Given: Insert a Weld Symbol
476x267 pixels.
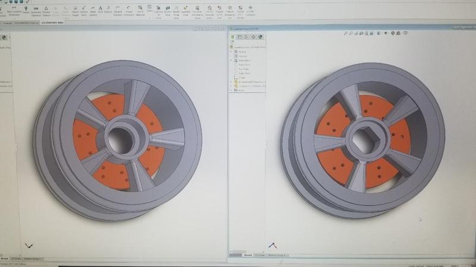Looking at the screenshot, I should tap(93, 11).
